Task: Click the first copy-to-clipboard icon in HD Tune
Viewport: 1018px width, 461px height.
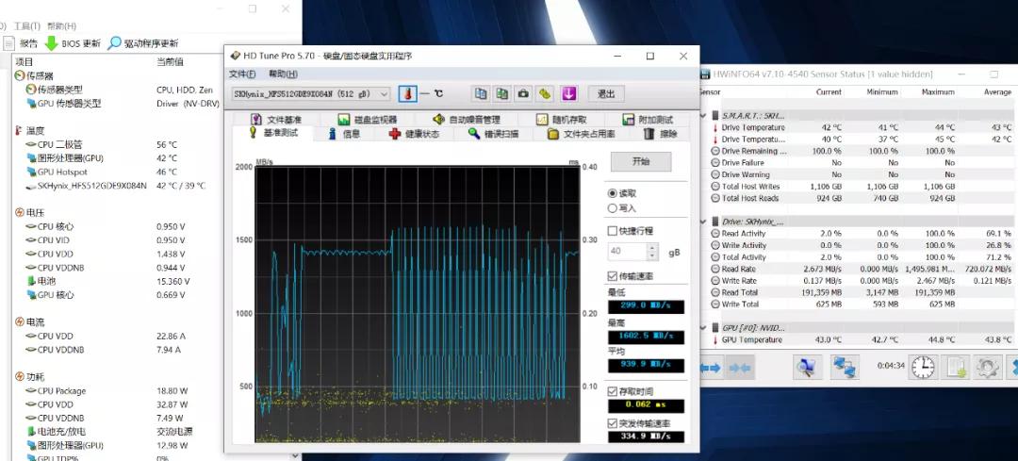Action: 481,93
